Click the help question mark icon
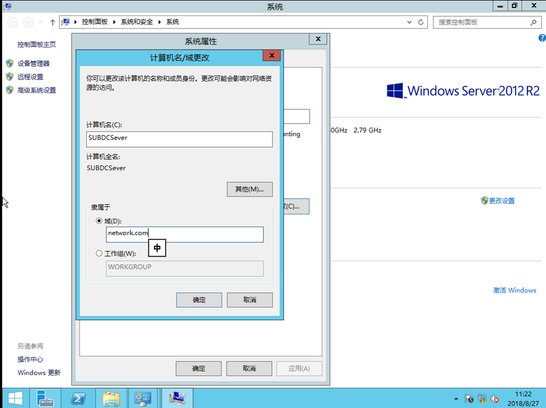The image size is (546, 408). pyautogui.click(x=542, y=38)
